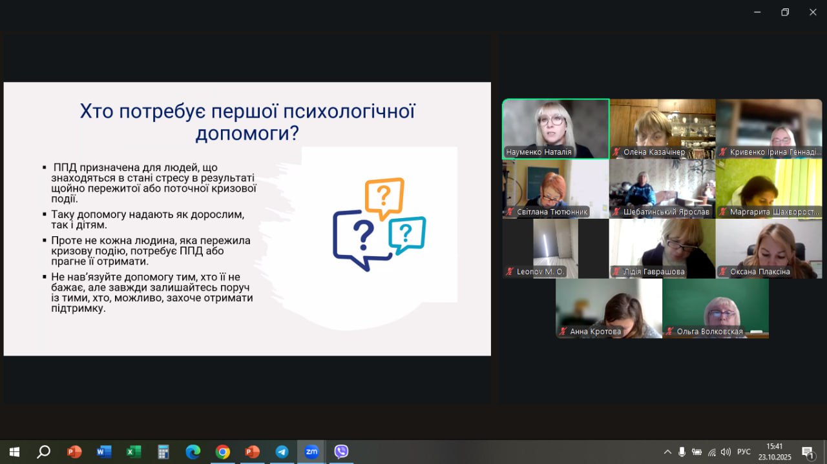Open Zoom from the taskbar

pos(311,452)
